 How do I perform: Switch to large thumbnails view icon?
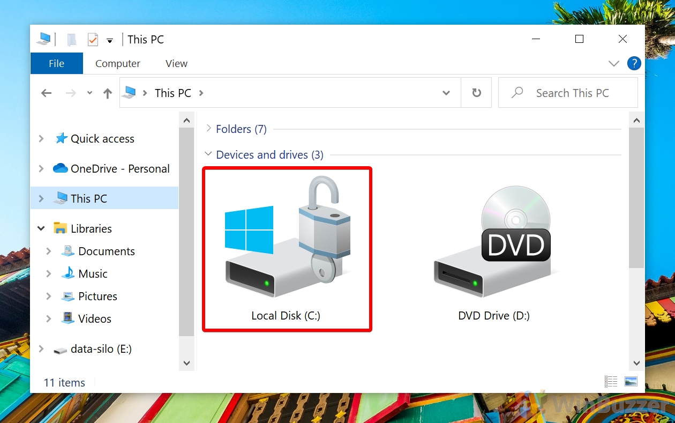click(x=631, y=382)
